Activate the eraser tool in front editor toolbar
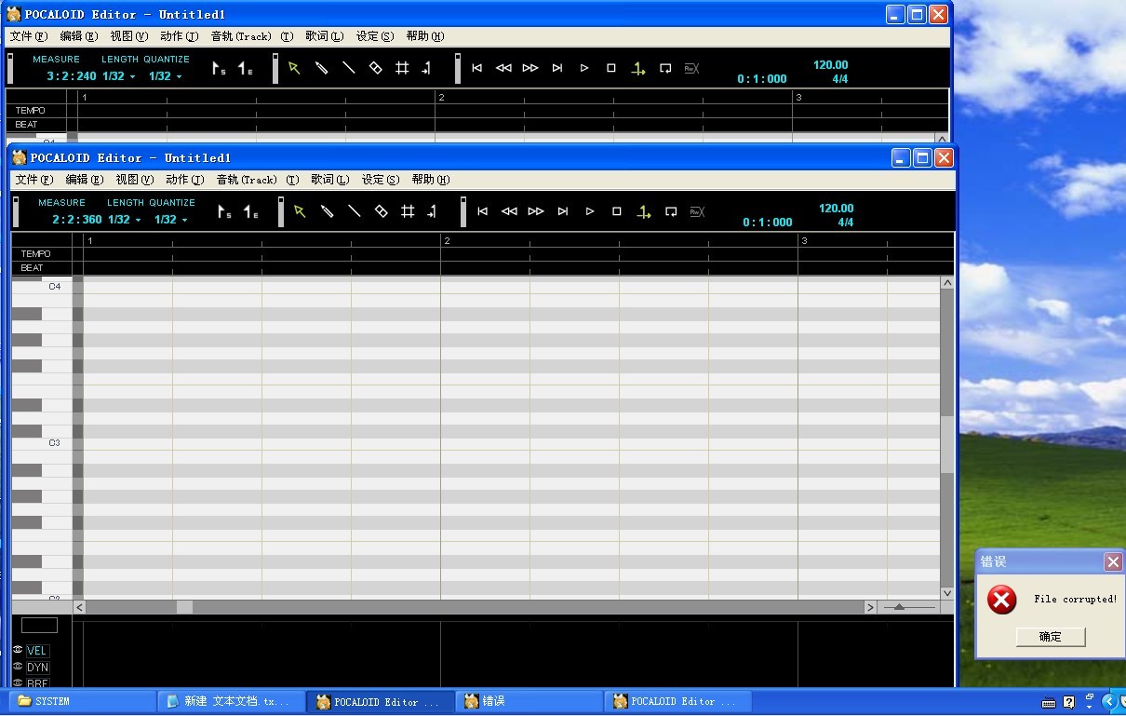This screenshot has height=716, width=1126. (x=381, y=211)
